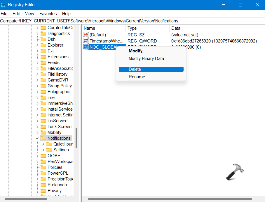The image size is (265, 202).
Task: Select the QuietHours subfolder icon
Action: click(x=49, y=144)
